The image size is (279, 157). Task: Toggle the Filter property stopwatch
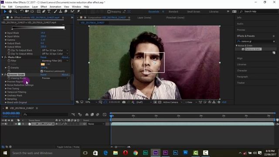(x=9, y=61)
